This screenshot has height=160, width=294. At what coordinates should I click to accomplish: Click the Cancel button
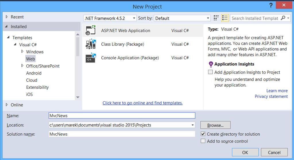(274, 152)
